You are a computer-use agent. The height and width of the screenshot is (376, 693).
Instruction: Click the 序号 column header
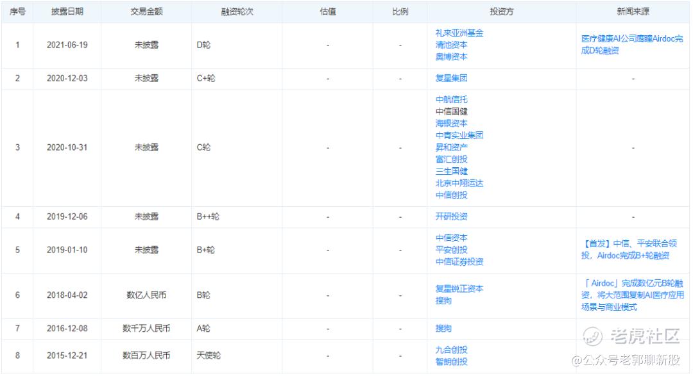[17, 12]
